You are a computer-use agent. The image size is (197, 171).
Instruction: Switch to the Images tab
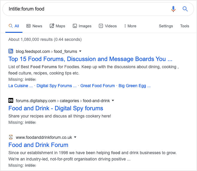pyautogui.click(x=82, y=26)
